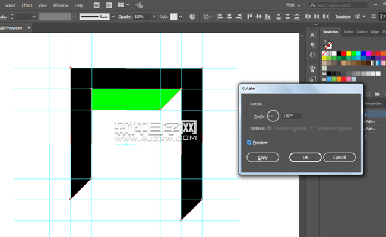Click the Angle input field

pos(292,116)
